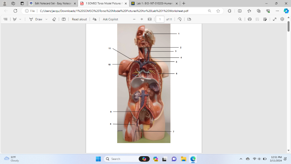Click the page number input field
Screen dimensions: 291x164
[x=160, y=19]
